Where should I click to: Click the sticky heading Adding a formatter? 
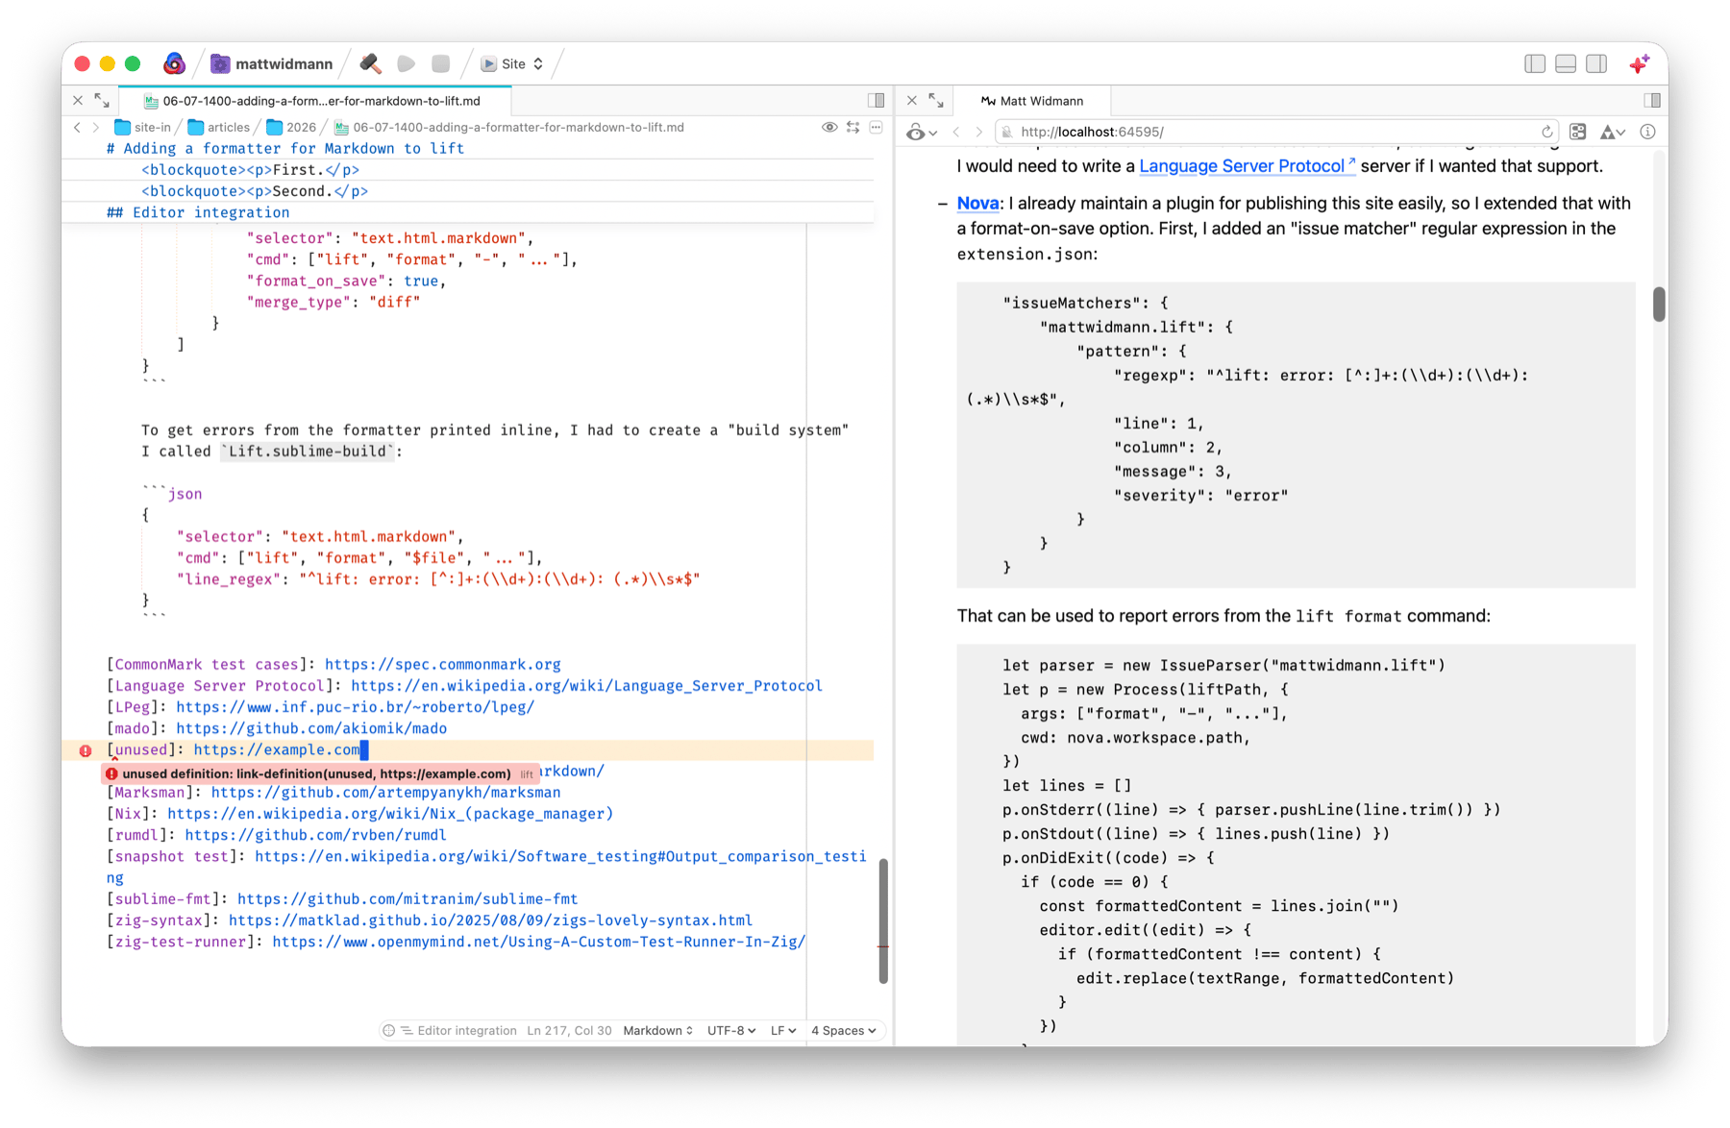tap(285, 148)
